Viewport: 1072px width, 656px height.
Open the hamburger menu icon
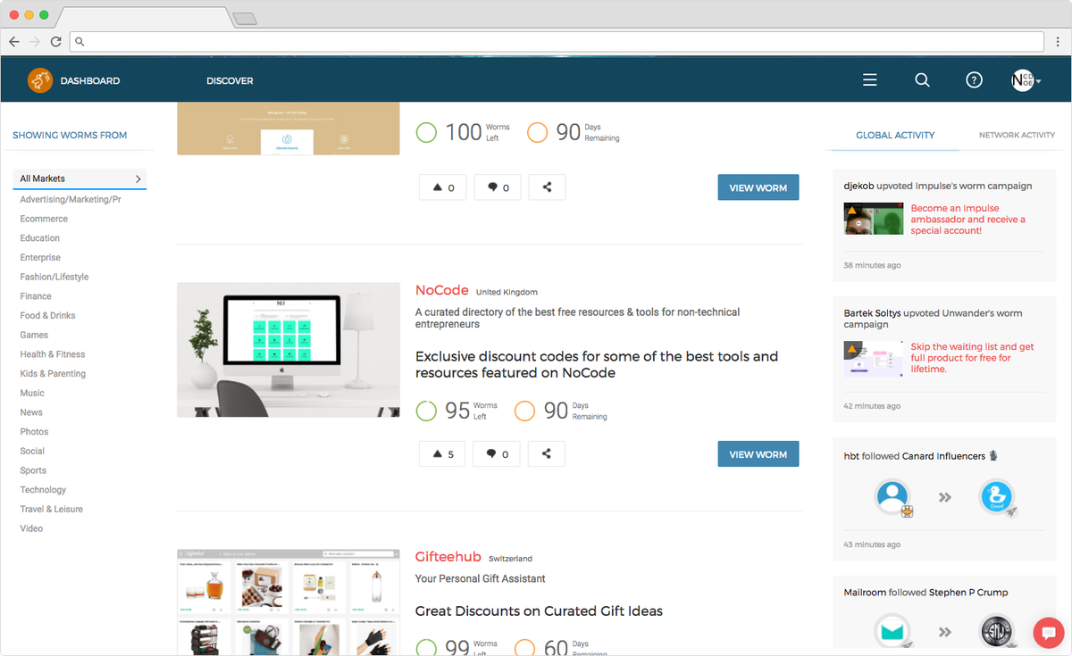[x=870, y=80]
